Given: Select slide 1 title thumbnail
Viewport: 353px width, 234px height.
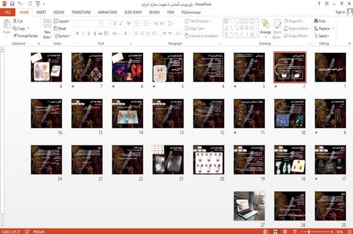Looking at the screenshot, I should [x=330, y=67].
